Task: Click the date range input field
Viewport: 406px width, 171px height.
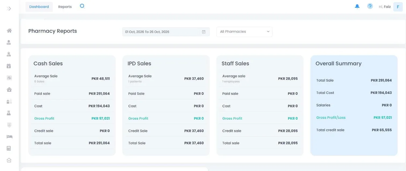Action: coord(166,32)
